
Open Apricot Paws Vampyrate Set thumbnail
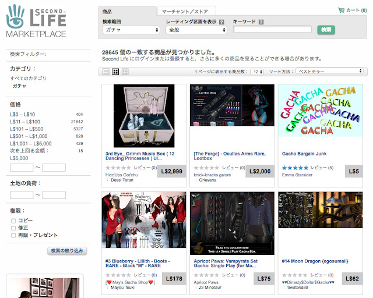(x=232, y=223)
